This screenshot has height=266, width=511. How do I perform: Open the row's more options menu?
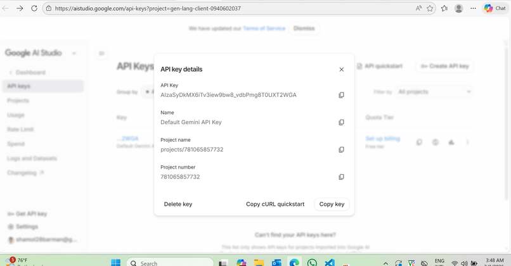(x=468, y=142)
